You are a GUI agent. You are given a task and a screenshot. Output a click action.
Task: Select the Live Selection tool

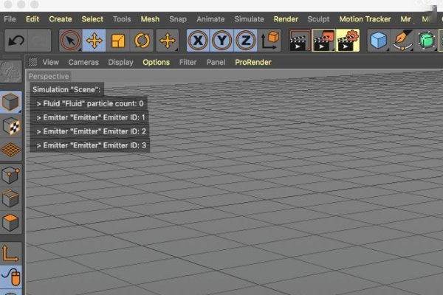point(69,41)
